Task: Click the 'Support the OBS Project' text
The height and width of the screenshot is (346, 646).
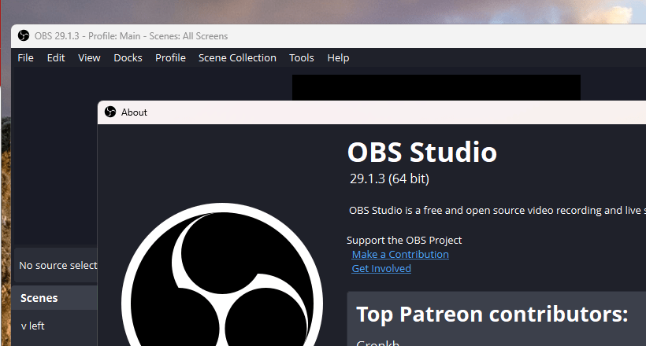Action: pyautogui.click(x=404, y=241)
